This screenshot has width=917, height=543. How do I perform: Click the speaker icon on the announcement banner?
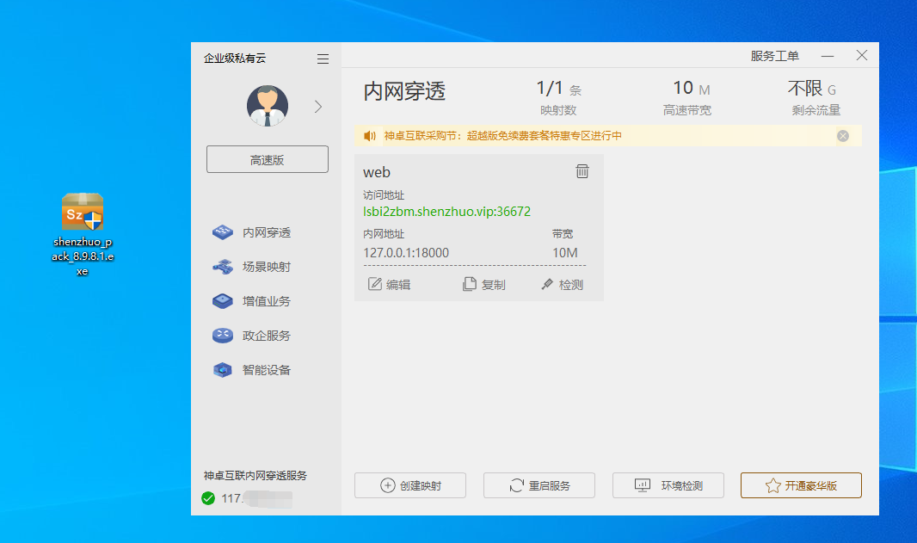tap(370, 135)
